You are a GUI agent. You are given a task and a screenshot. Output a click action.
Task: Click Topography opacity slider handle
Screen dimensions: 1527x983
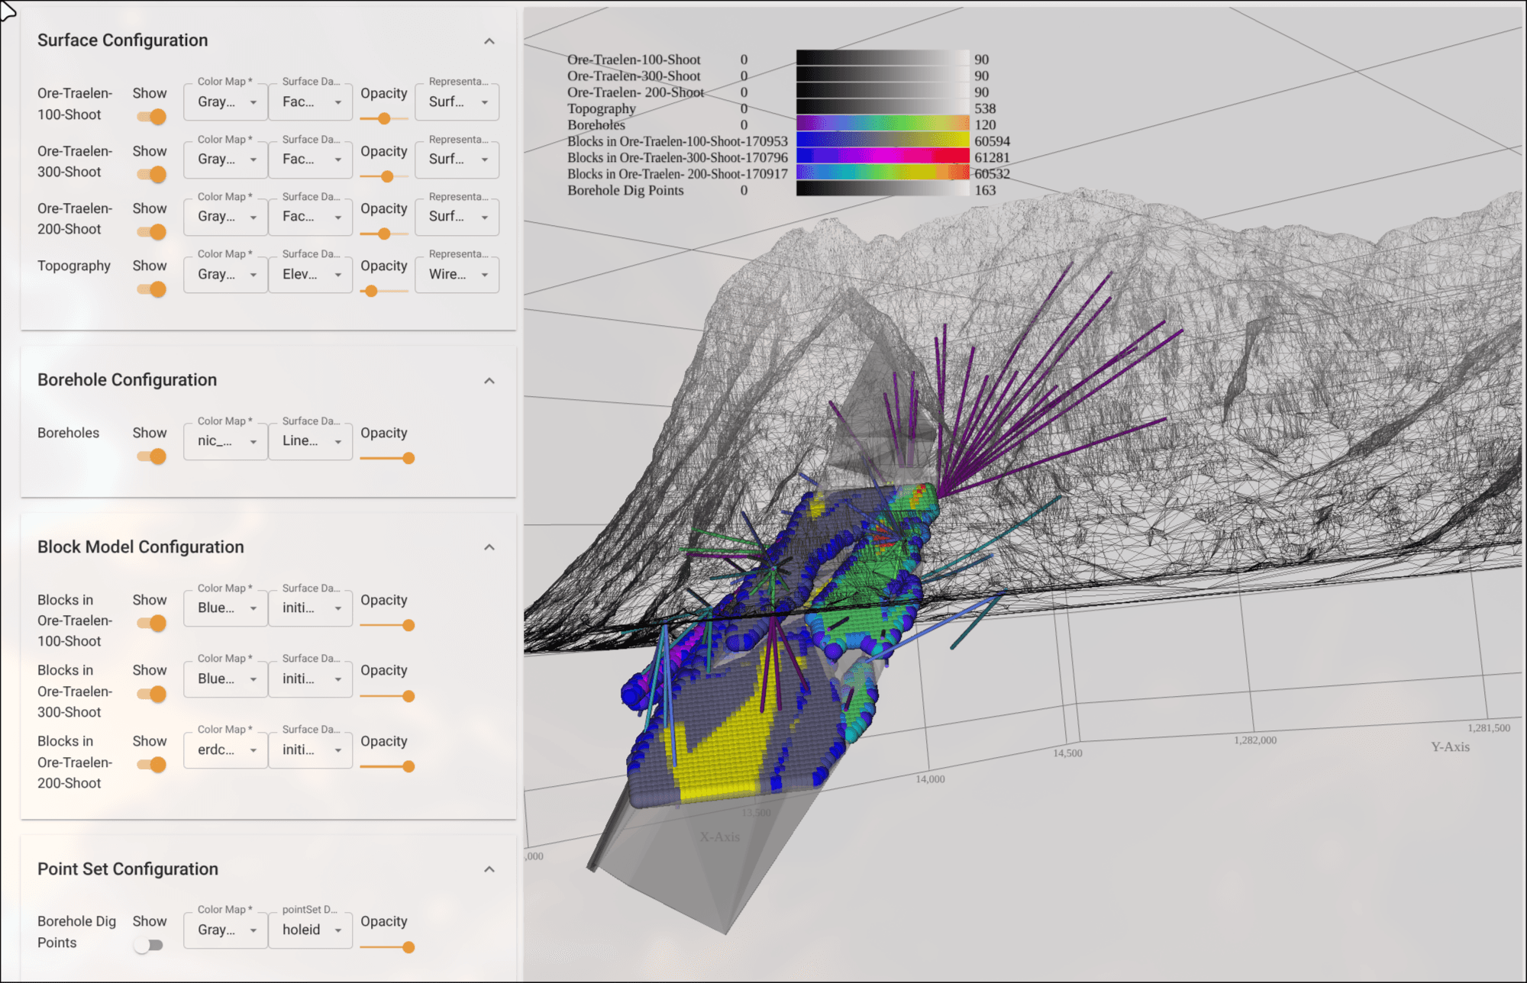point(371,291)
